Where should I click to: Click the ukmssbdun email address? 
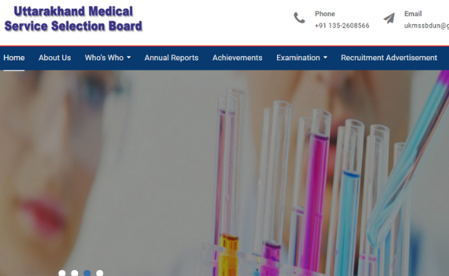point(426,26)
